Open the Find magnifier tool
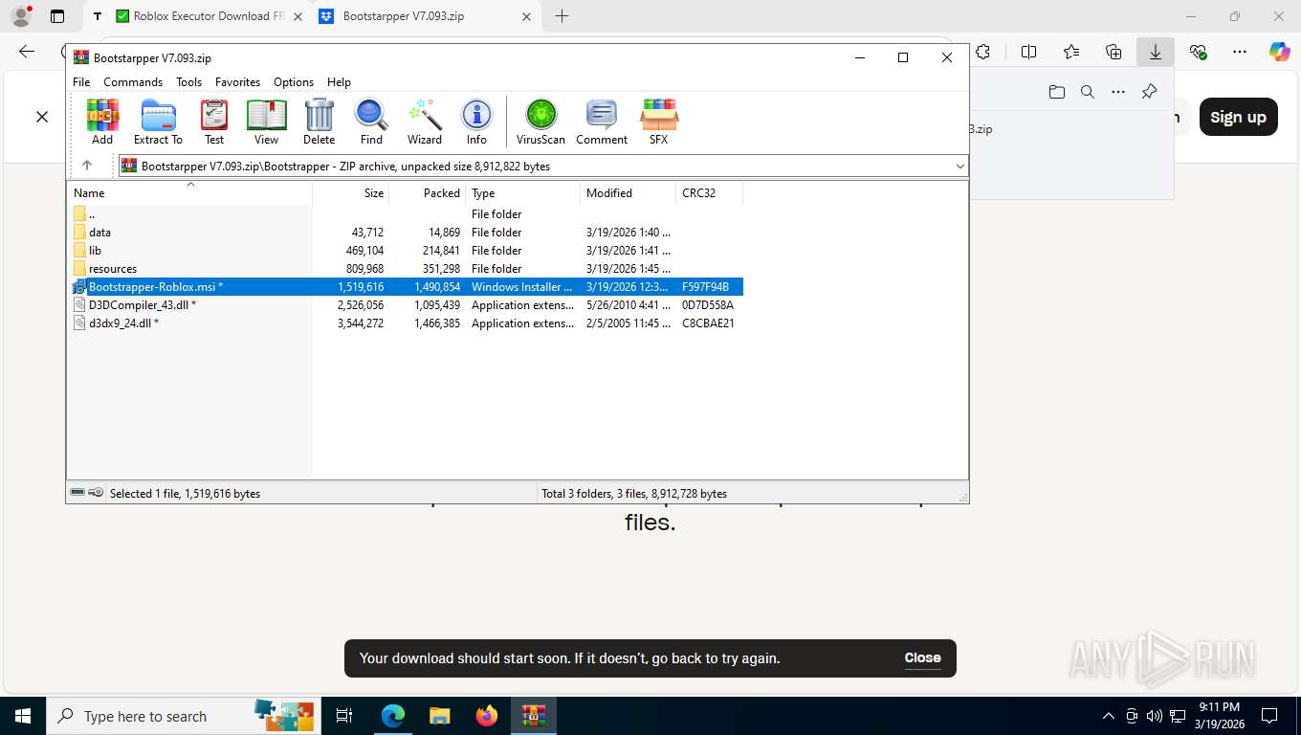The width and height of the screenshot is (1301, 735). pos(371,122)
